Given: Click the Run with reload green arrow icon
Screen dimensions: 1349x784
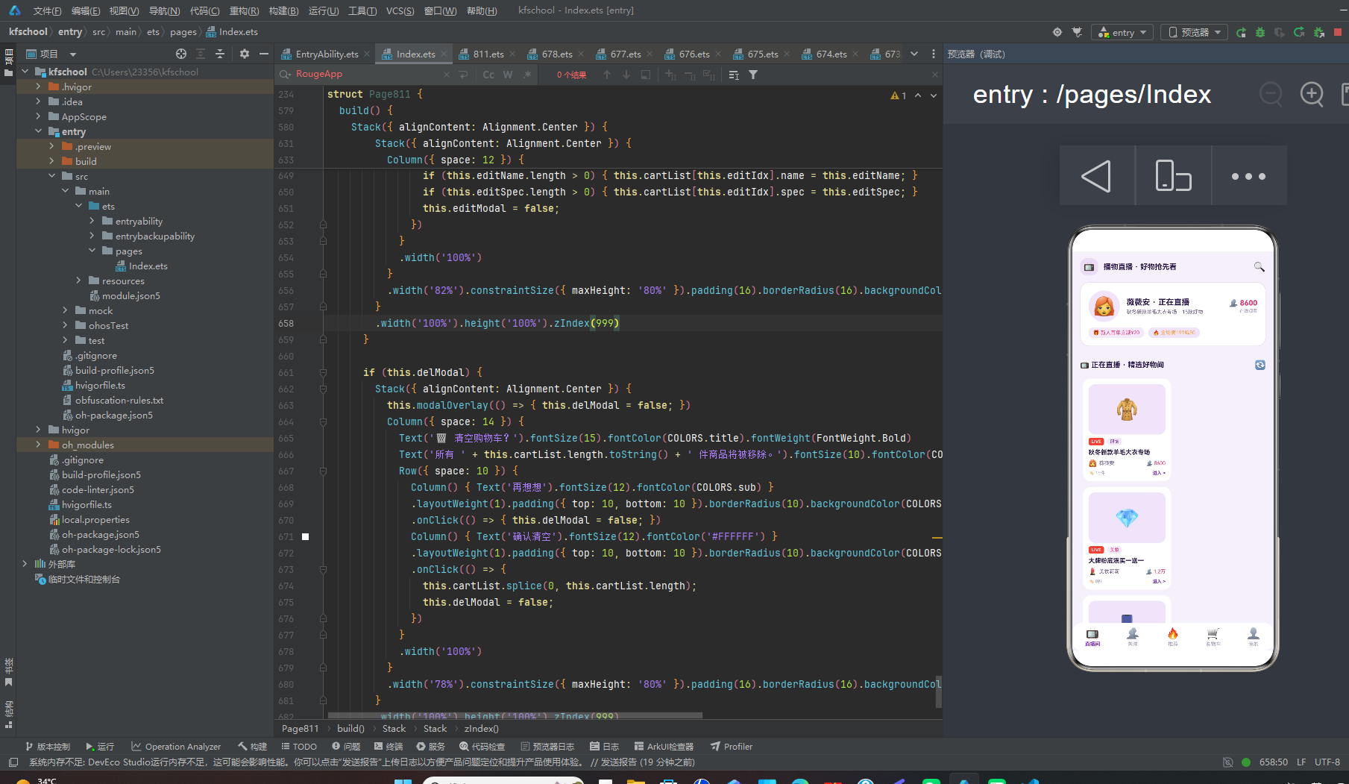Looking at the screenshot, I should [x=1241, y=32].
